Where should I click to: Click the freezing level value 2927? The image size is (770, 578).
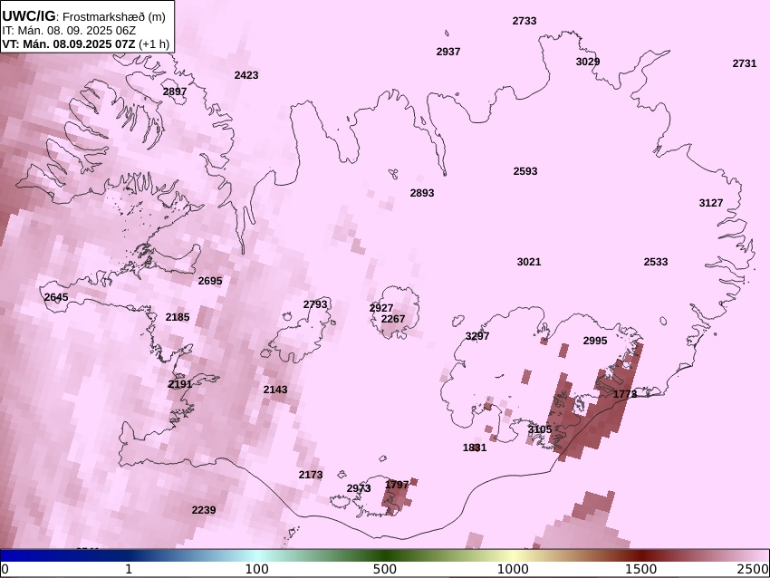381,308
